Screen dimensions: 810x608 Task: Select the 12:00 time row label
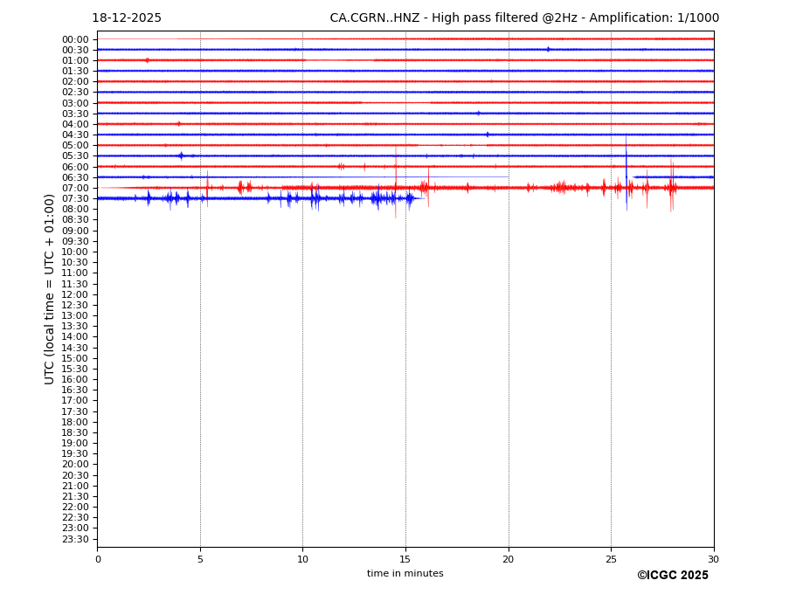click(x=75, y=294)
